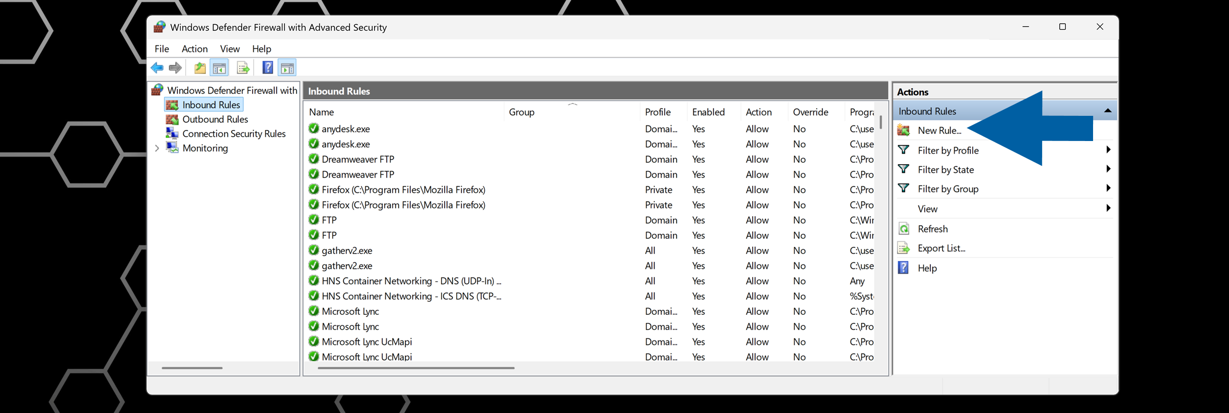
Task: Click Filter by State action
Action: (946, 170)
